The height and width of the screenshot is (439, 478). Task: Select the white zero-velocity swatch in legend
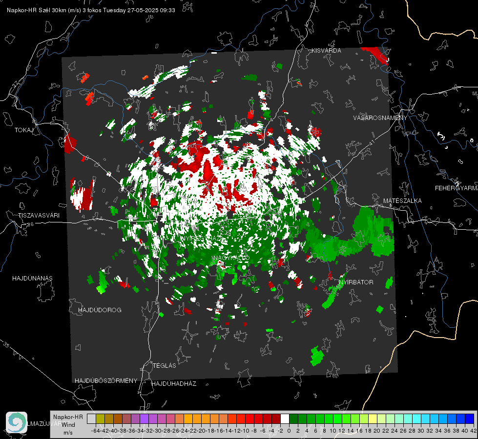coord(285,419)
